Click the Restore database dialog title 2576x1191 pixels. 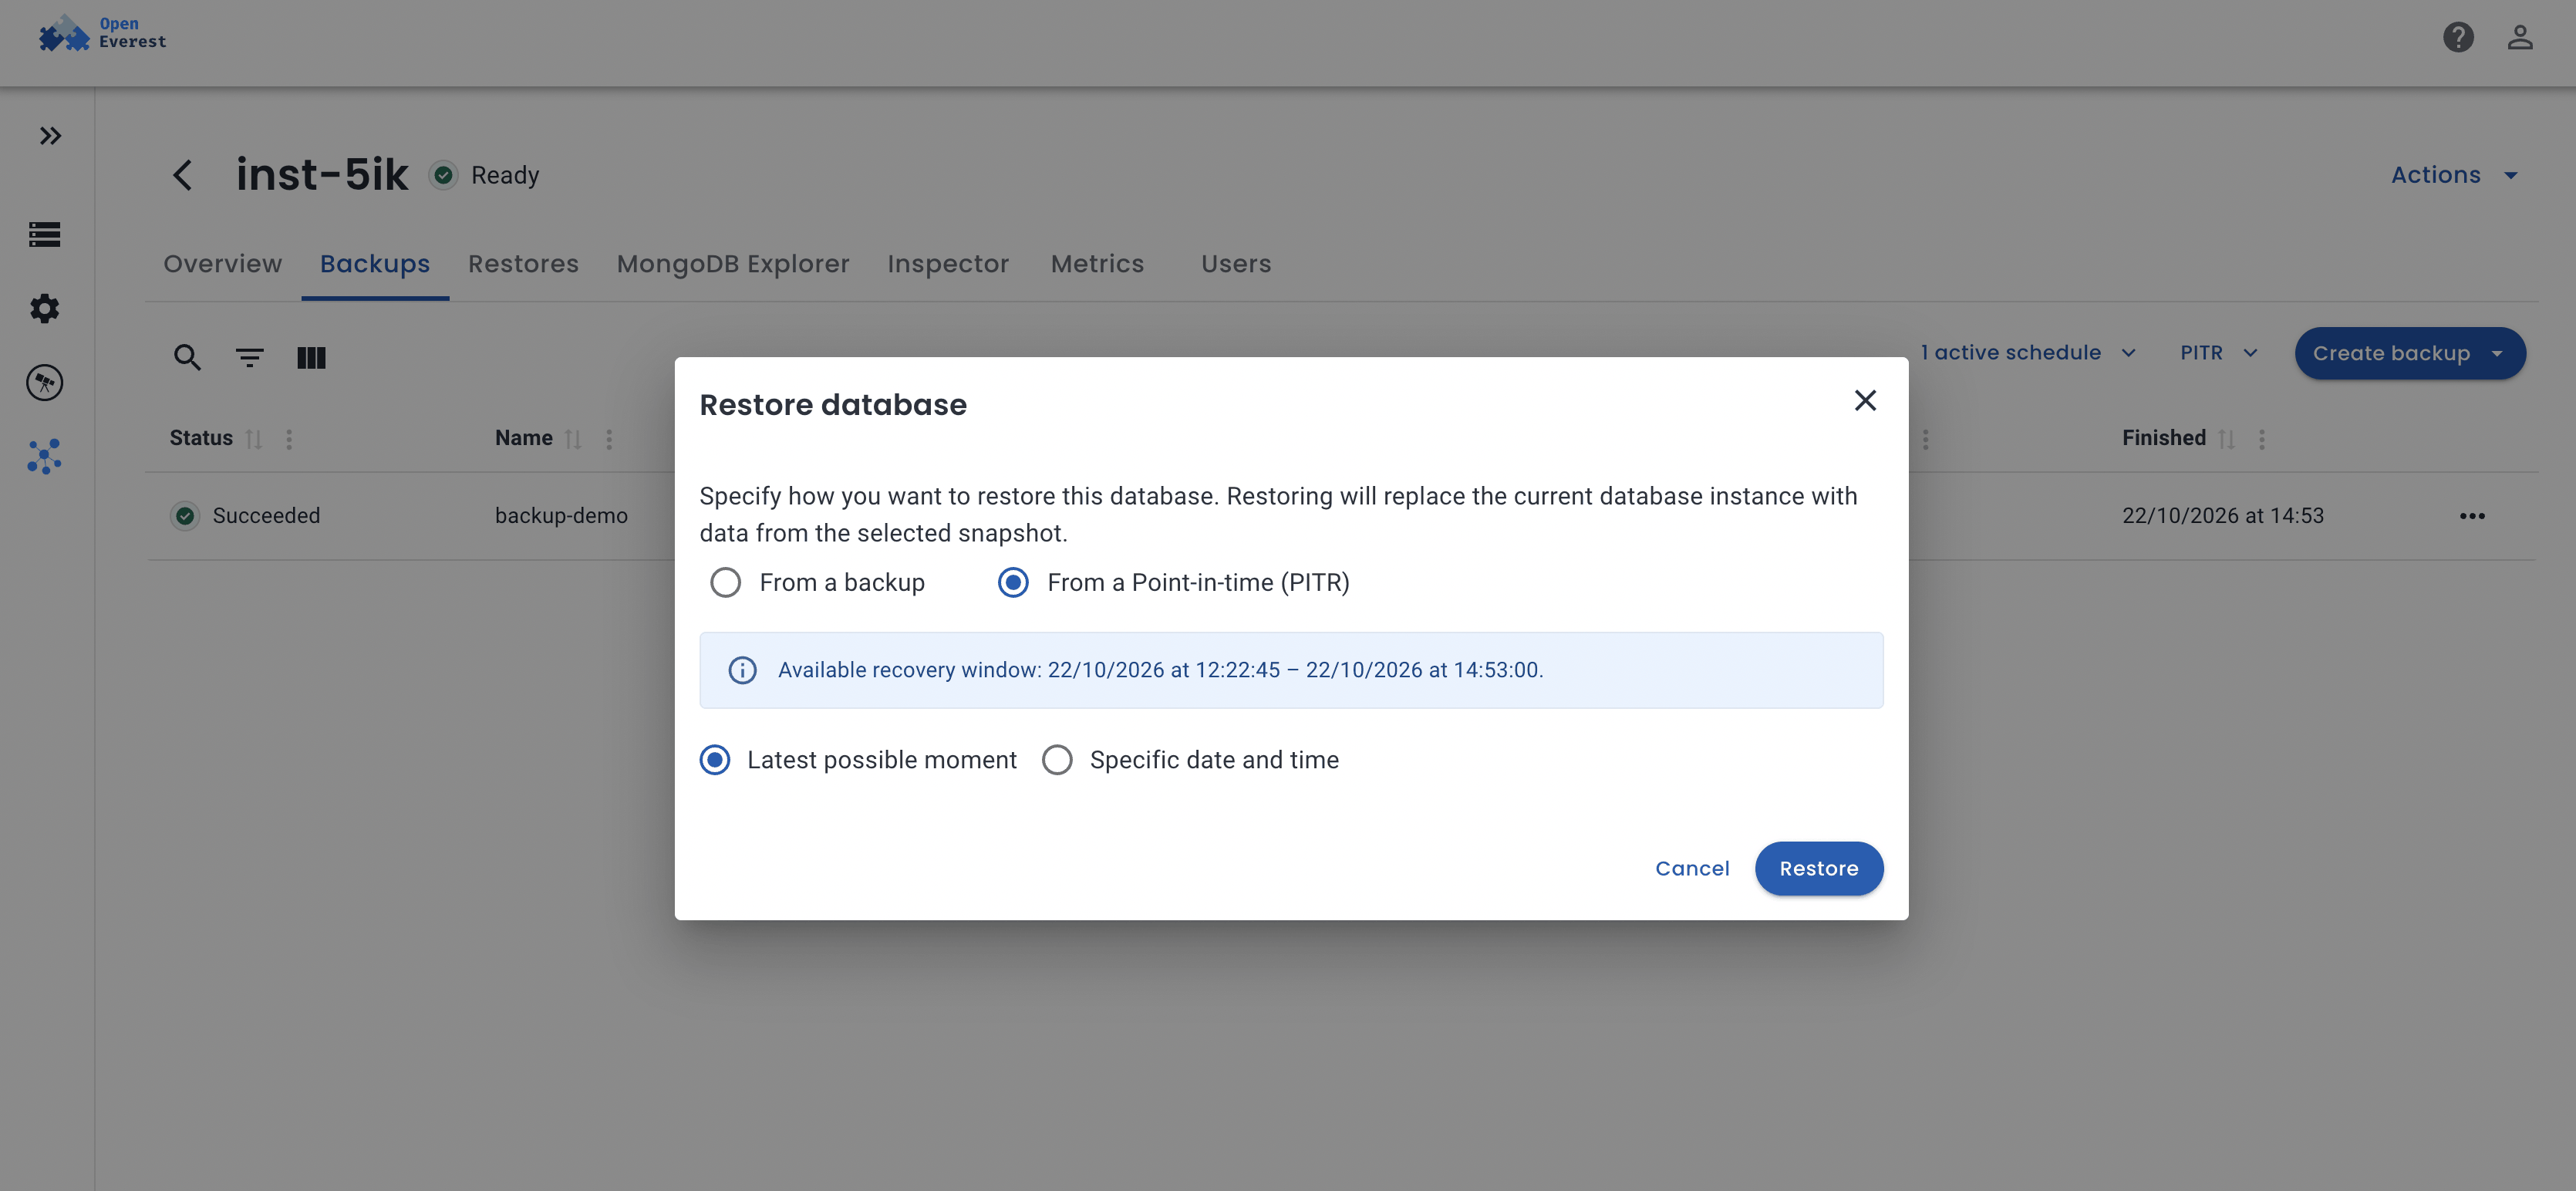[x=833, y=405]
